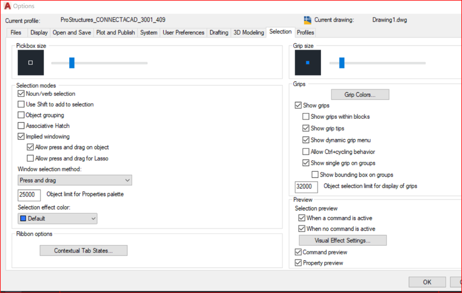The height and width of the screenshot is (293, 462).
Task: Open Visual Effect Settings dialog
Action: [342, 241]
